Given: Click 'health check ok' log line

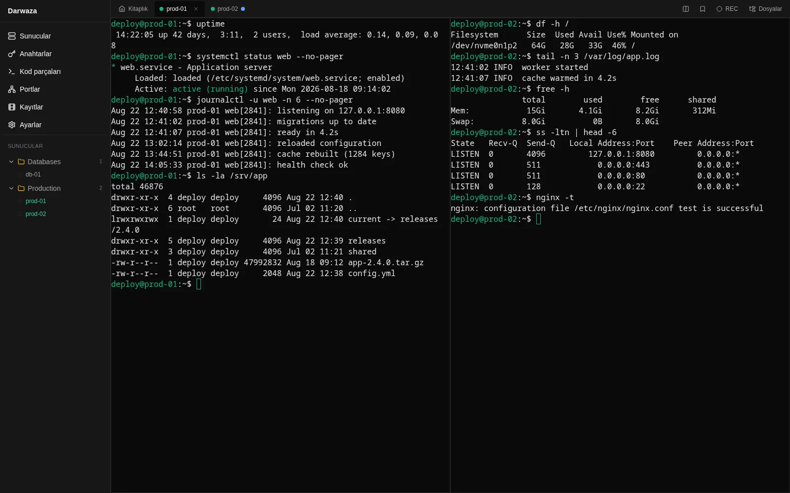Looking at the screenshot, I should tap(312, 165).
